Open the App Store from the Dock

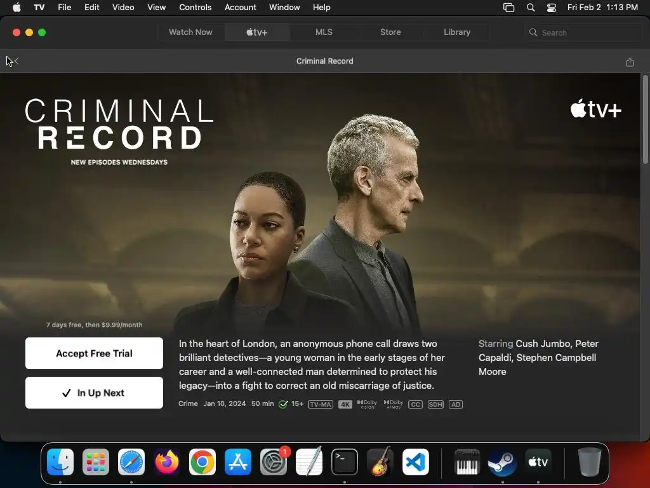(238, 462)
